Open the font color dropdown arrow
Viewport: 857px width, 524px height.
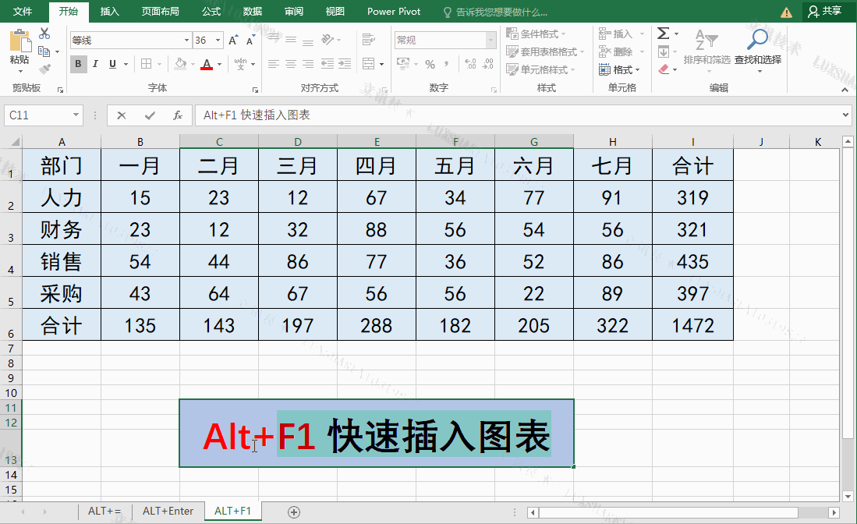tap(220, 65)
